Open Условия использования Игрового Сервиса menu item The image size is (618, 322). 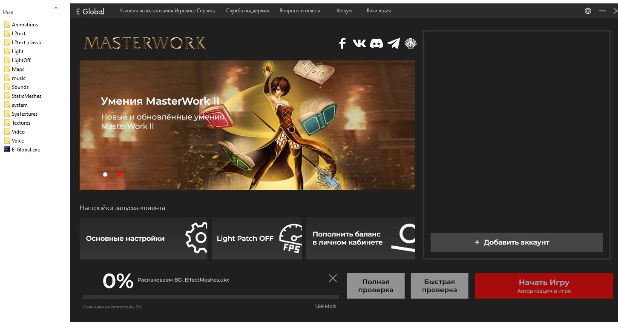click(x=167, y=11)
